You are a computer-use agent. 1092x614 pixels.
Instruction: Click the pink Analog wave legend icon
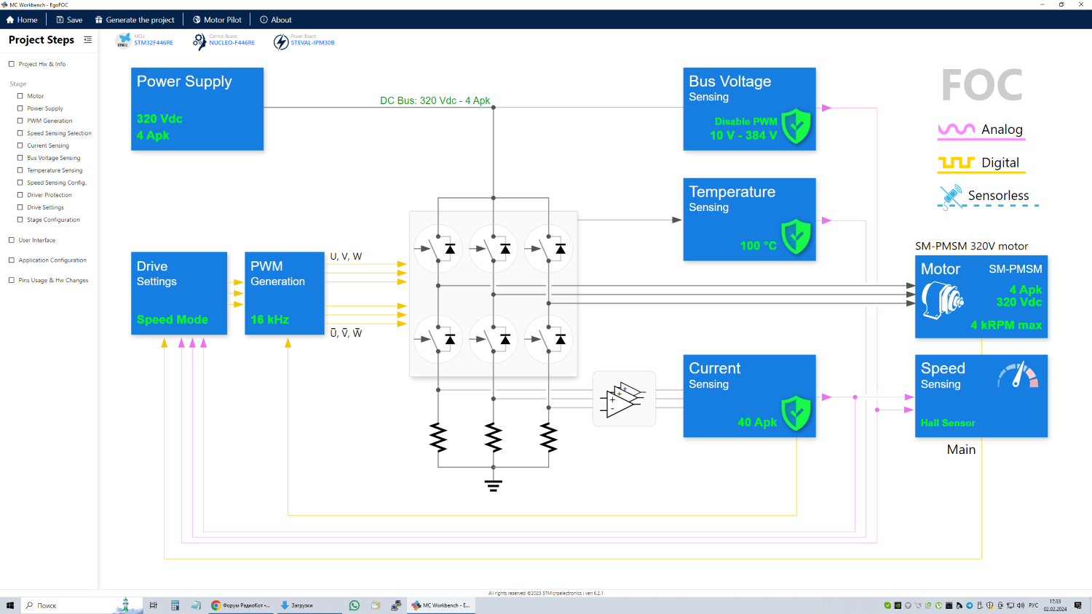[957, 129]
